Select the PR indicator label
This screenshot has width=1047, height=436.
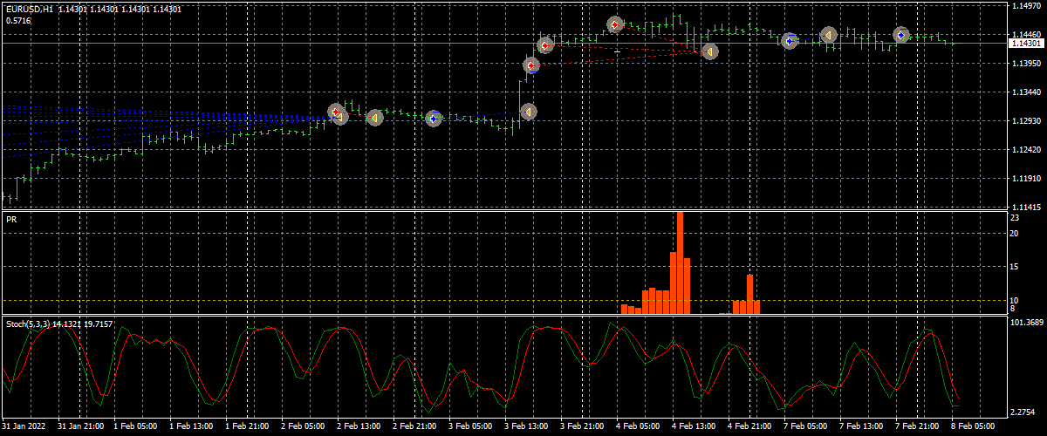pyautogui.click(x=11, y=220)
